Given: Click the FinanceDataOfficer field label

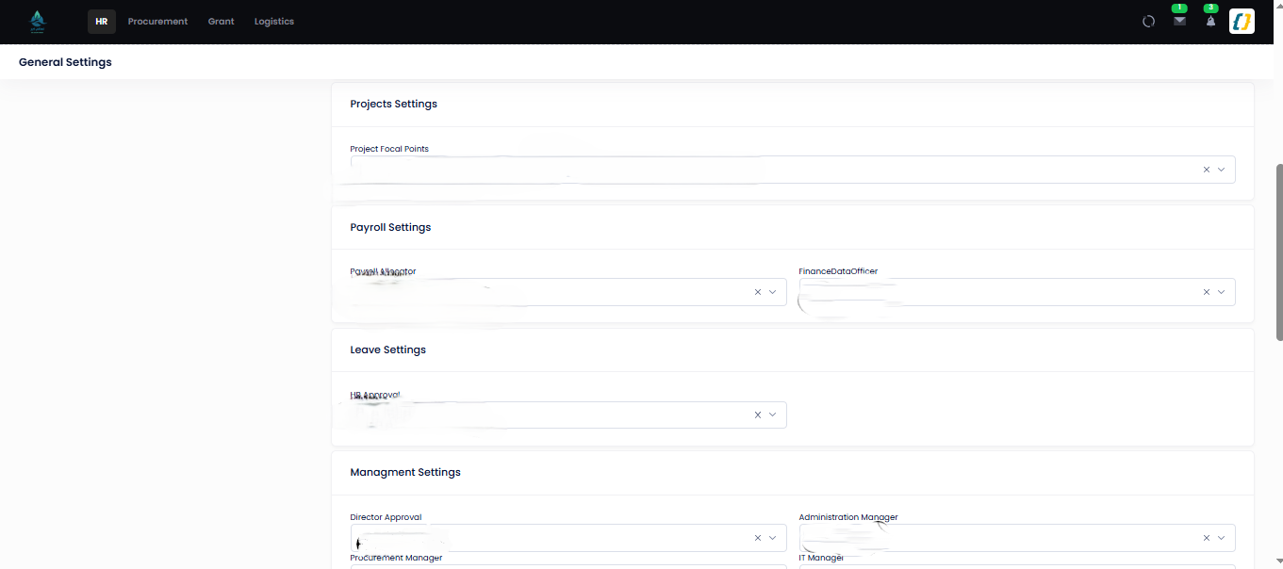Looking at the screenshot, I should pos(838,271).
